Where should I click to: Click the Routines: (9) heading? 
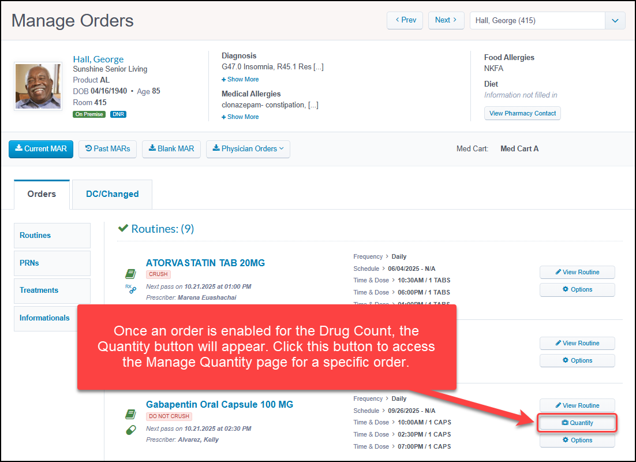163,229
